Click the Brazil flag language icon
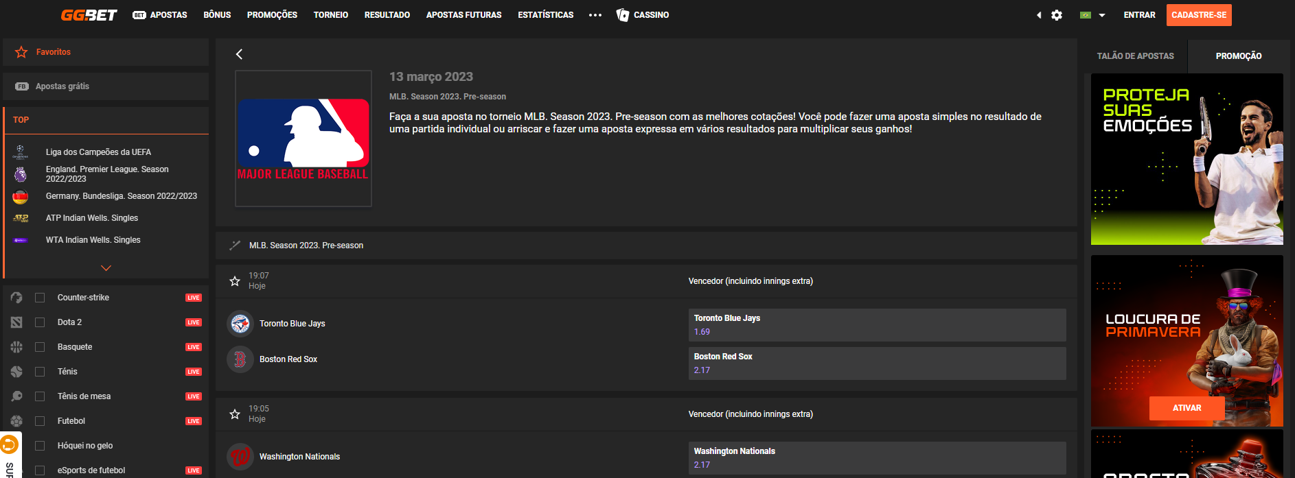Image resolution: width=1295 pixels, height=478 pixels. click(1086, 15)
